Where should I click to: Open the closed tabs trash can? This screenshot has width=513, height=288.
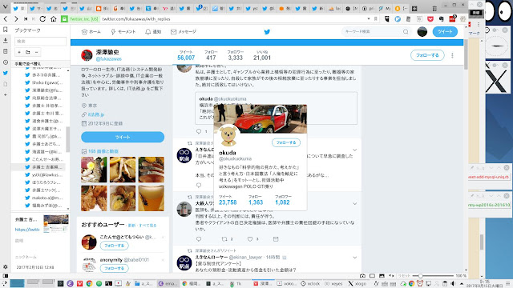434,9
